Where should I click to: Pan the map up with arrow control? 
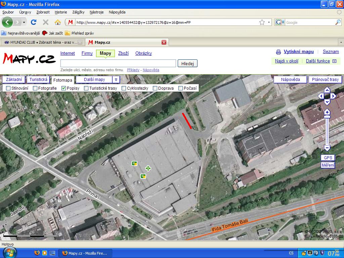pos(327,90)
